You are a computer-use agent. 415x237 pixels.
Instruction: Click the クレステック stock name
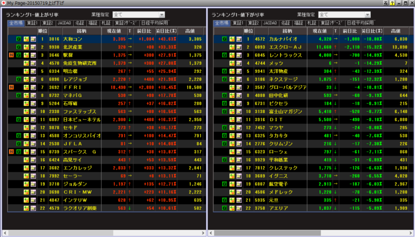pyautogui.click(x=283, y=168)
